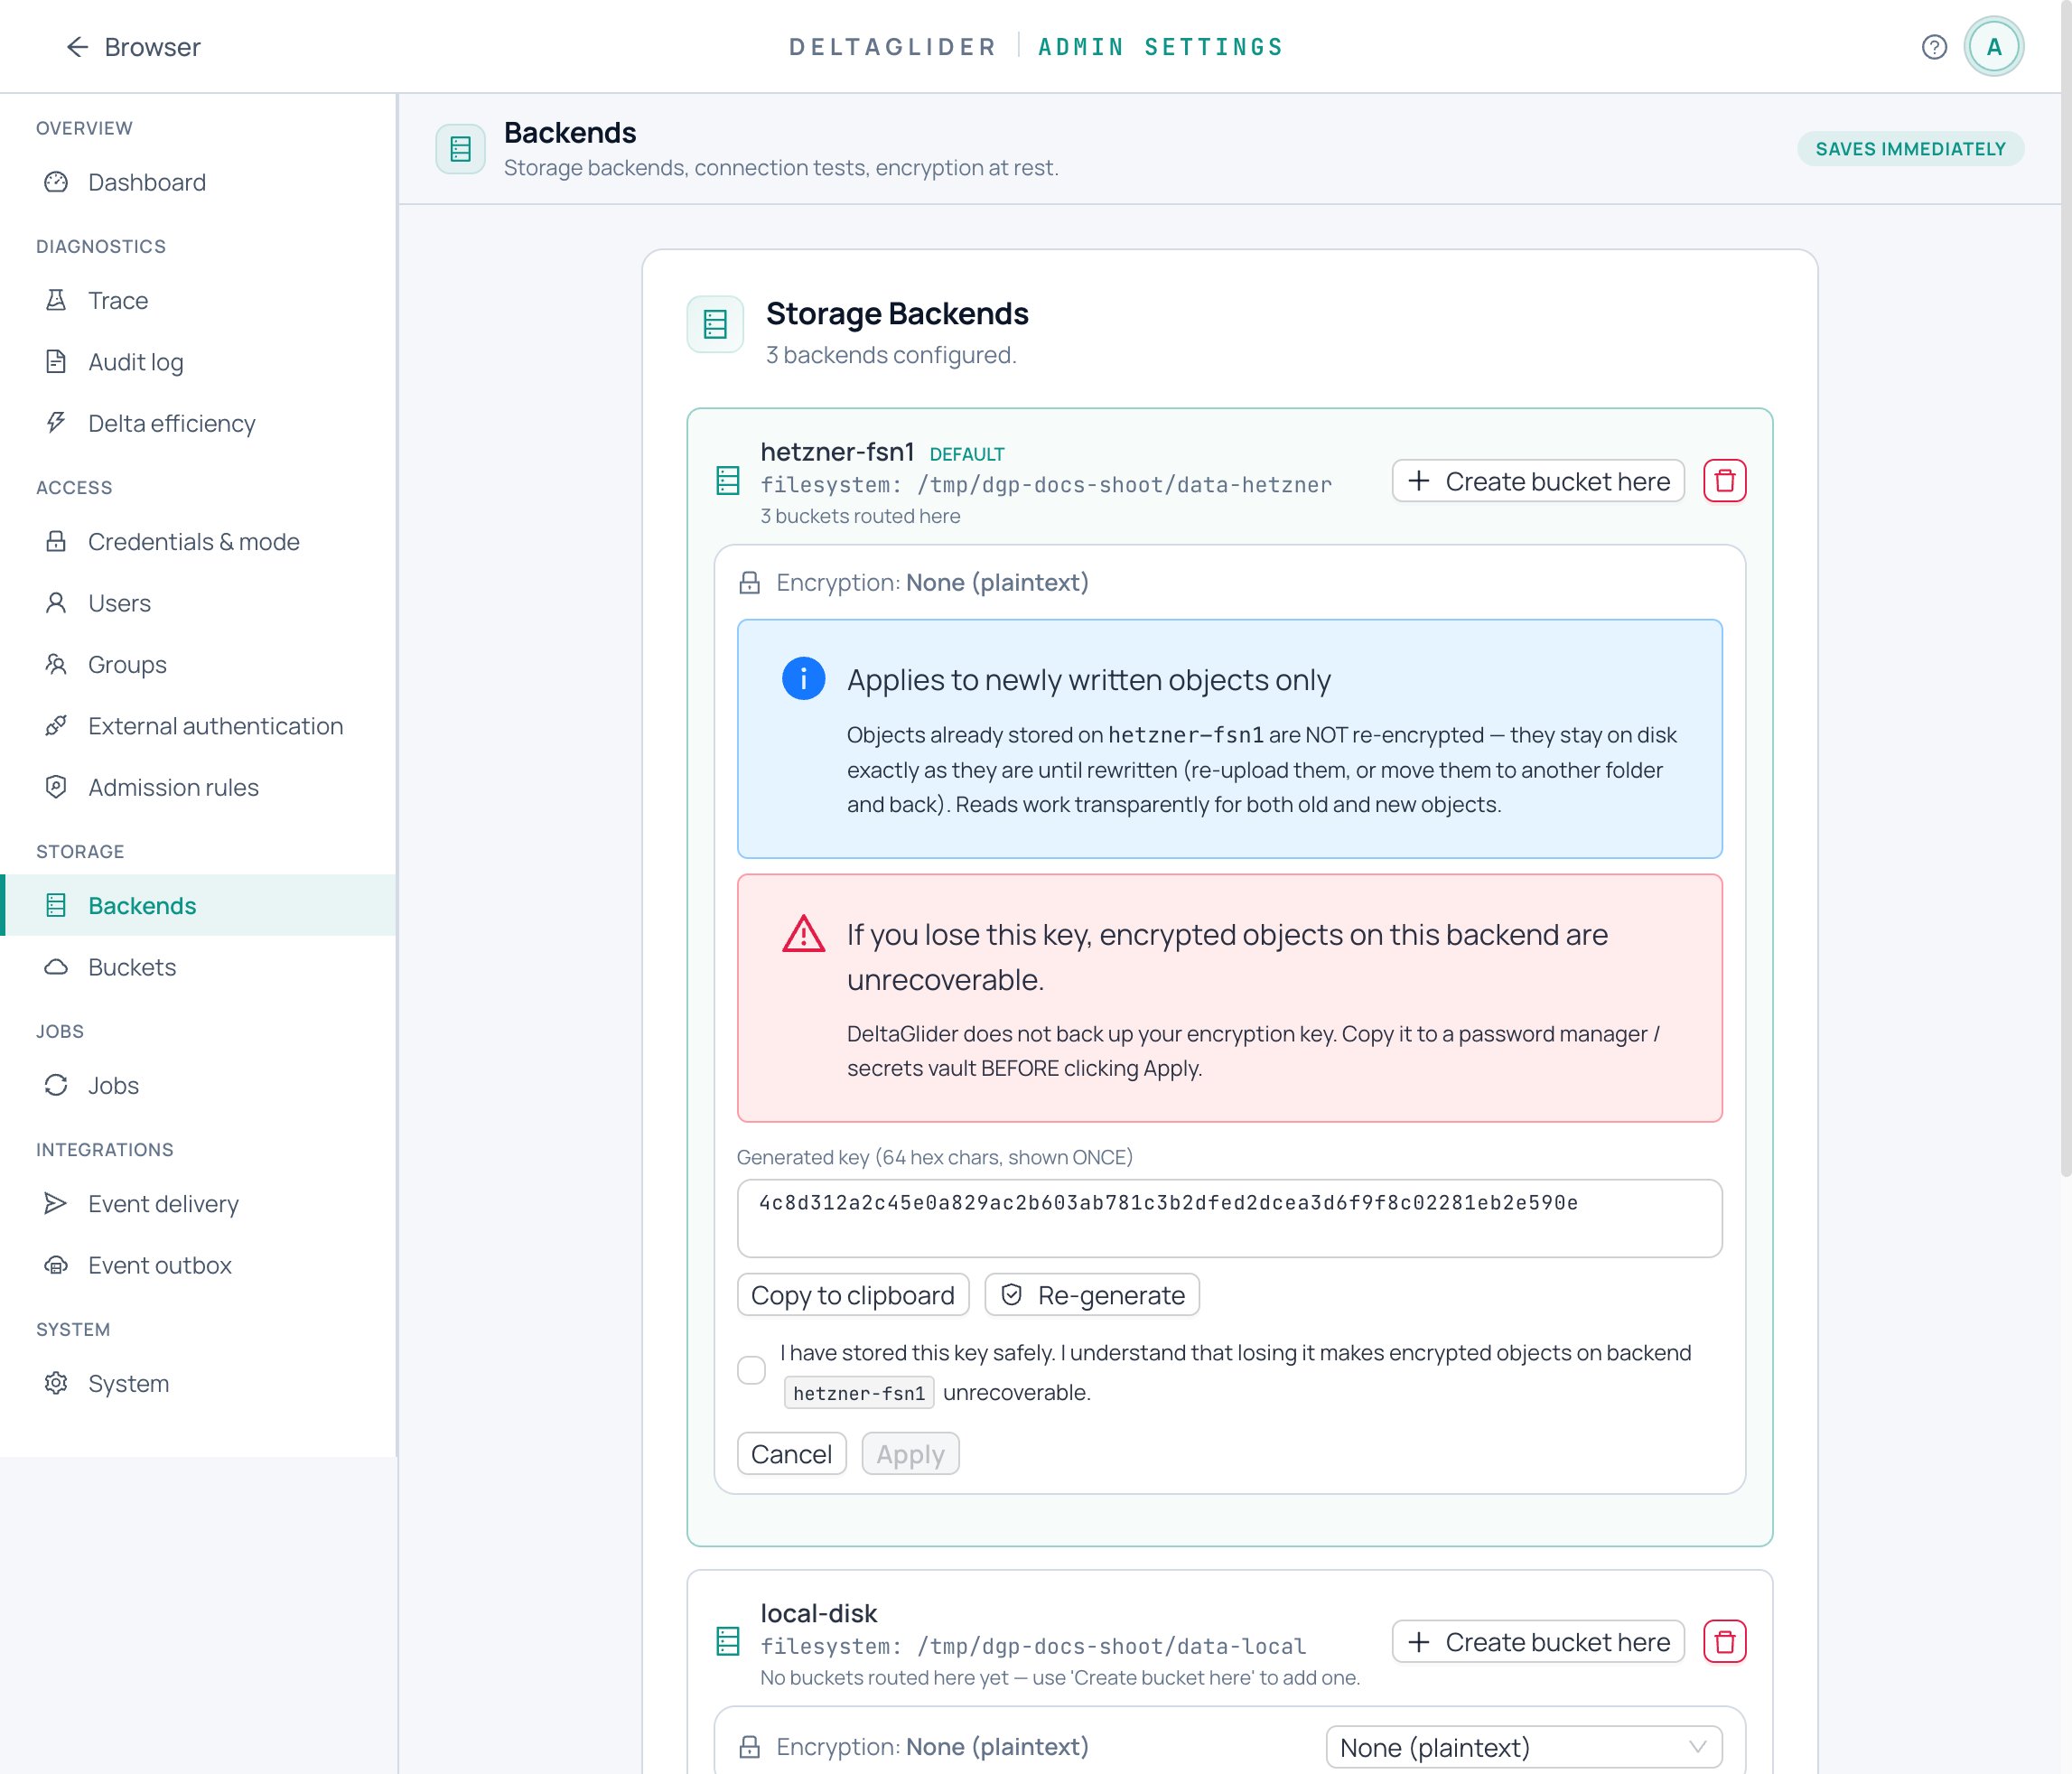Click the local-disk backend server icon

point(728,1642)
